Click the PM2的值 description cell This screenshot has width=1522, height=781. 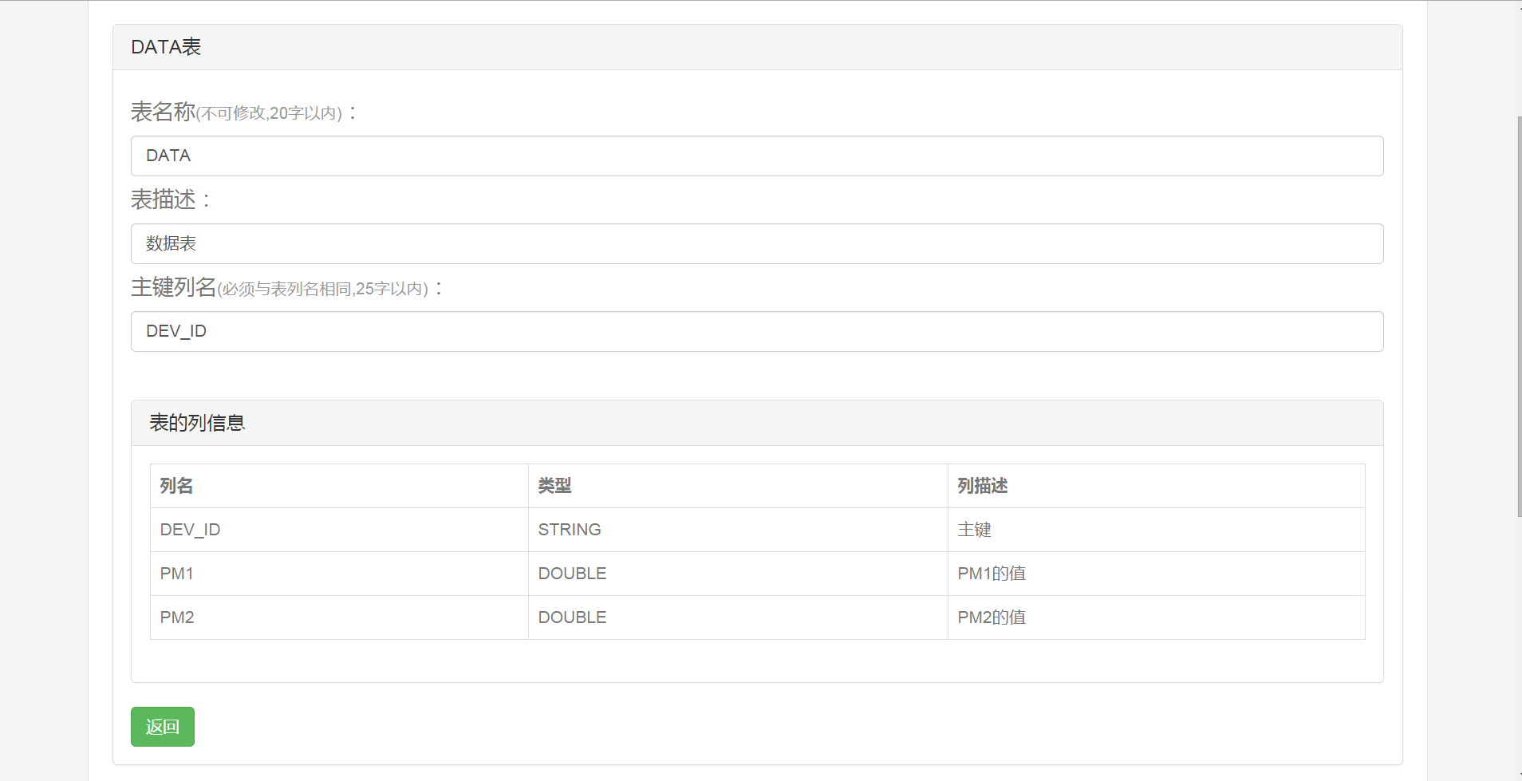pyautogui.click(x=992, y=617)
